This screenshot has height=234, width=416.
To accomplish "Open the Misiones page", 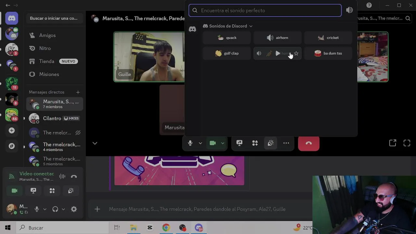I will tap(55, 74).
